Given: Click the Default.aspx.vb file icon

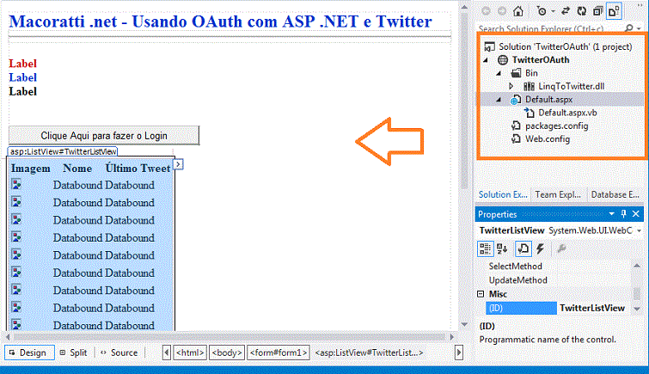Looking at the screenshot, I should click(529, 113).
